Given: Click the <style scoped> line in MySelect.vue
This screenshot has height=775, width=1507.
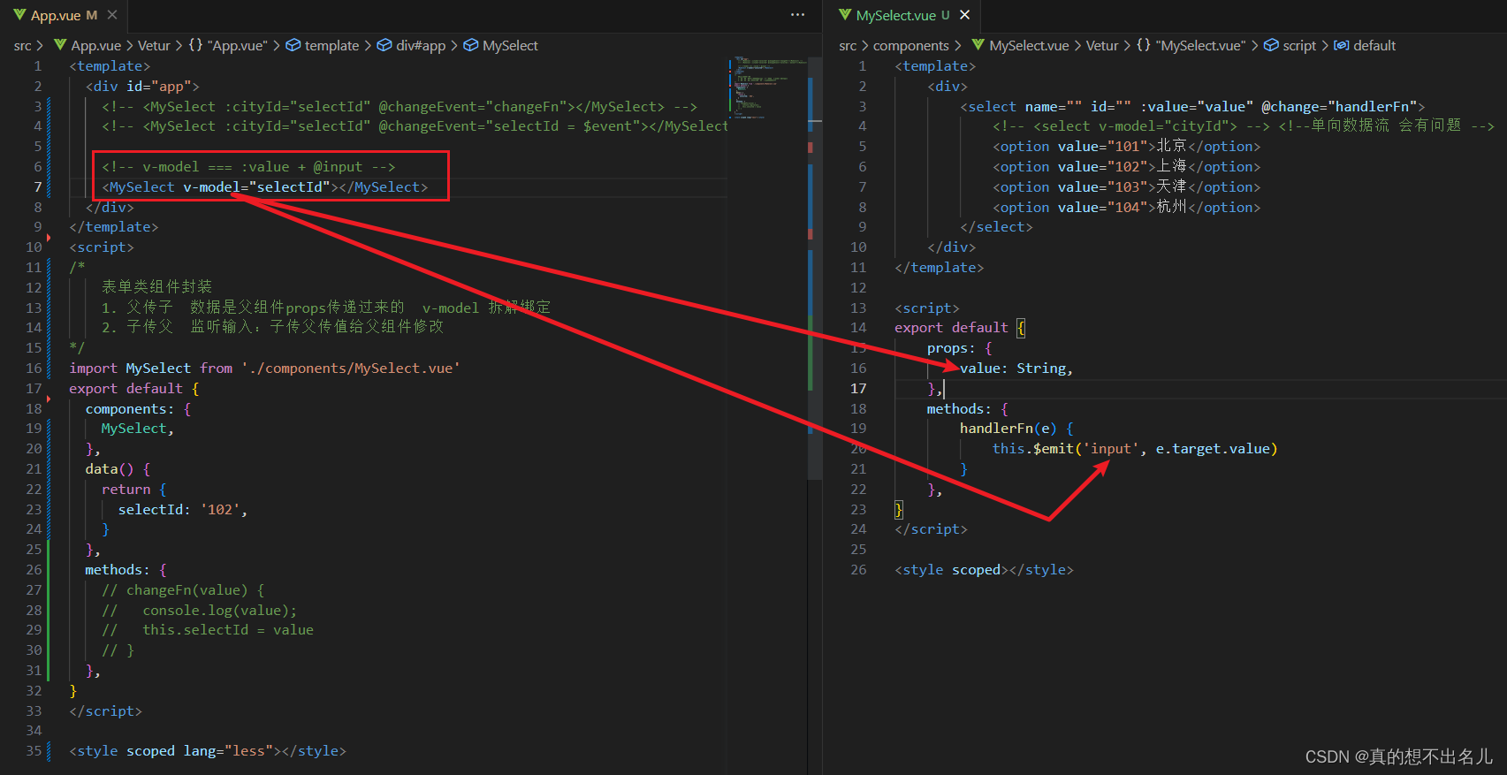Looking at the screenshot, I should tap(984, 569).
